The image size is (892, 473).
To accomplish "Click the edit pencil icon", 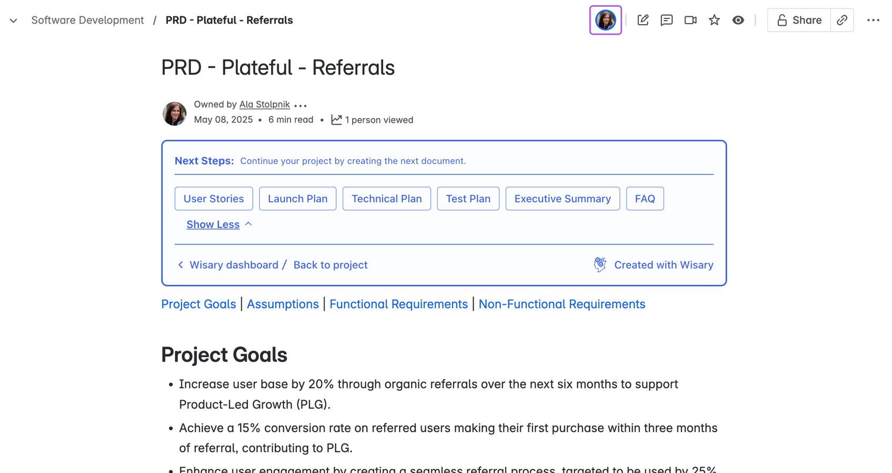I will coord(643,20).
